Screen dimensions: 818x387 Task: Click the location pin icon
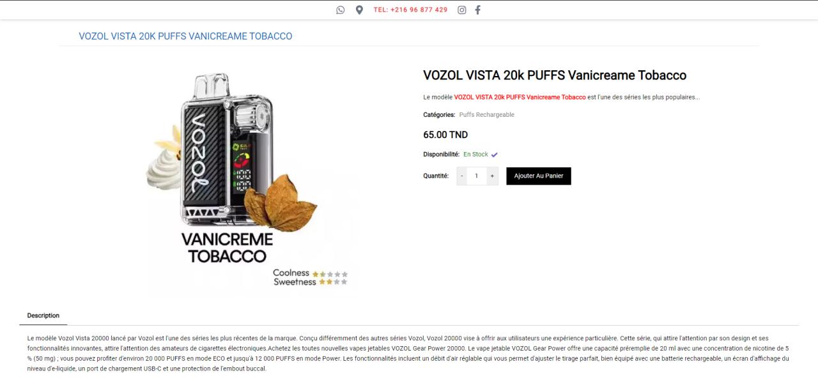[359, 10]
